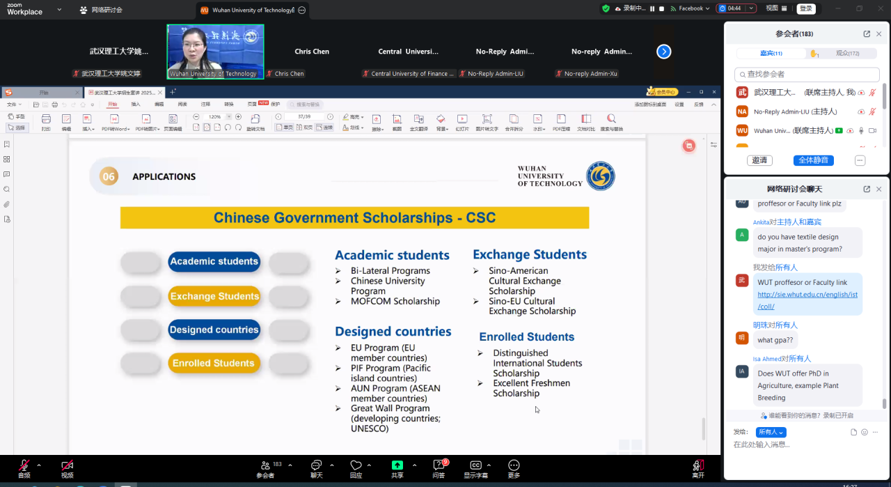
Task: Start video with the 视频 camera icon
Action: 67,465
